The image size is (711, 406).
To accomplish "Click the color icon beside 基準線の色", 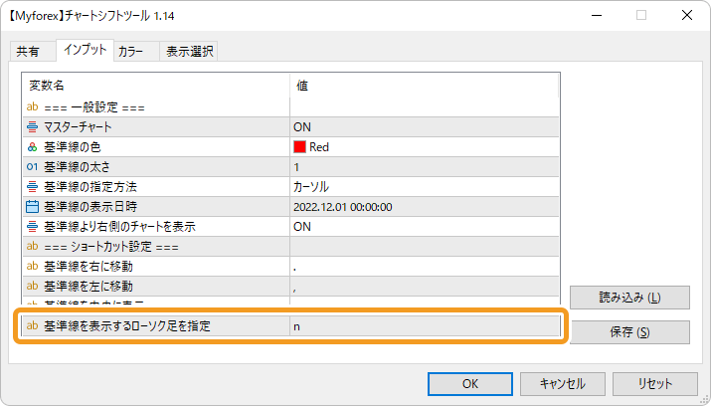I will (32, 147).
